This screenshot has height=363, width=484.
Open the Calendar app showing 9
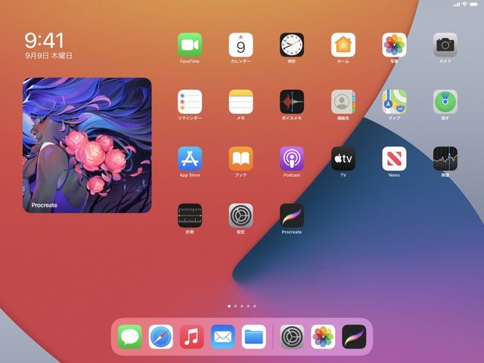[x=240, y=45]
